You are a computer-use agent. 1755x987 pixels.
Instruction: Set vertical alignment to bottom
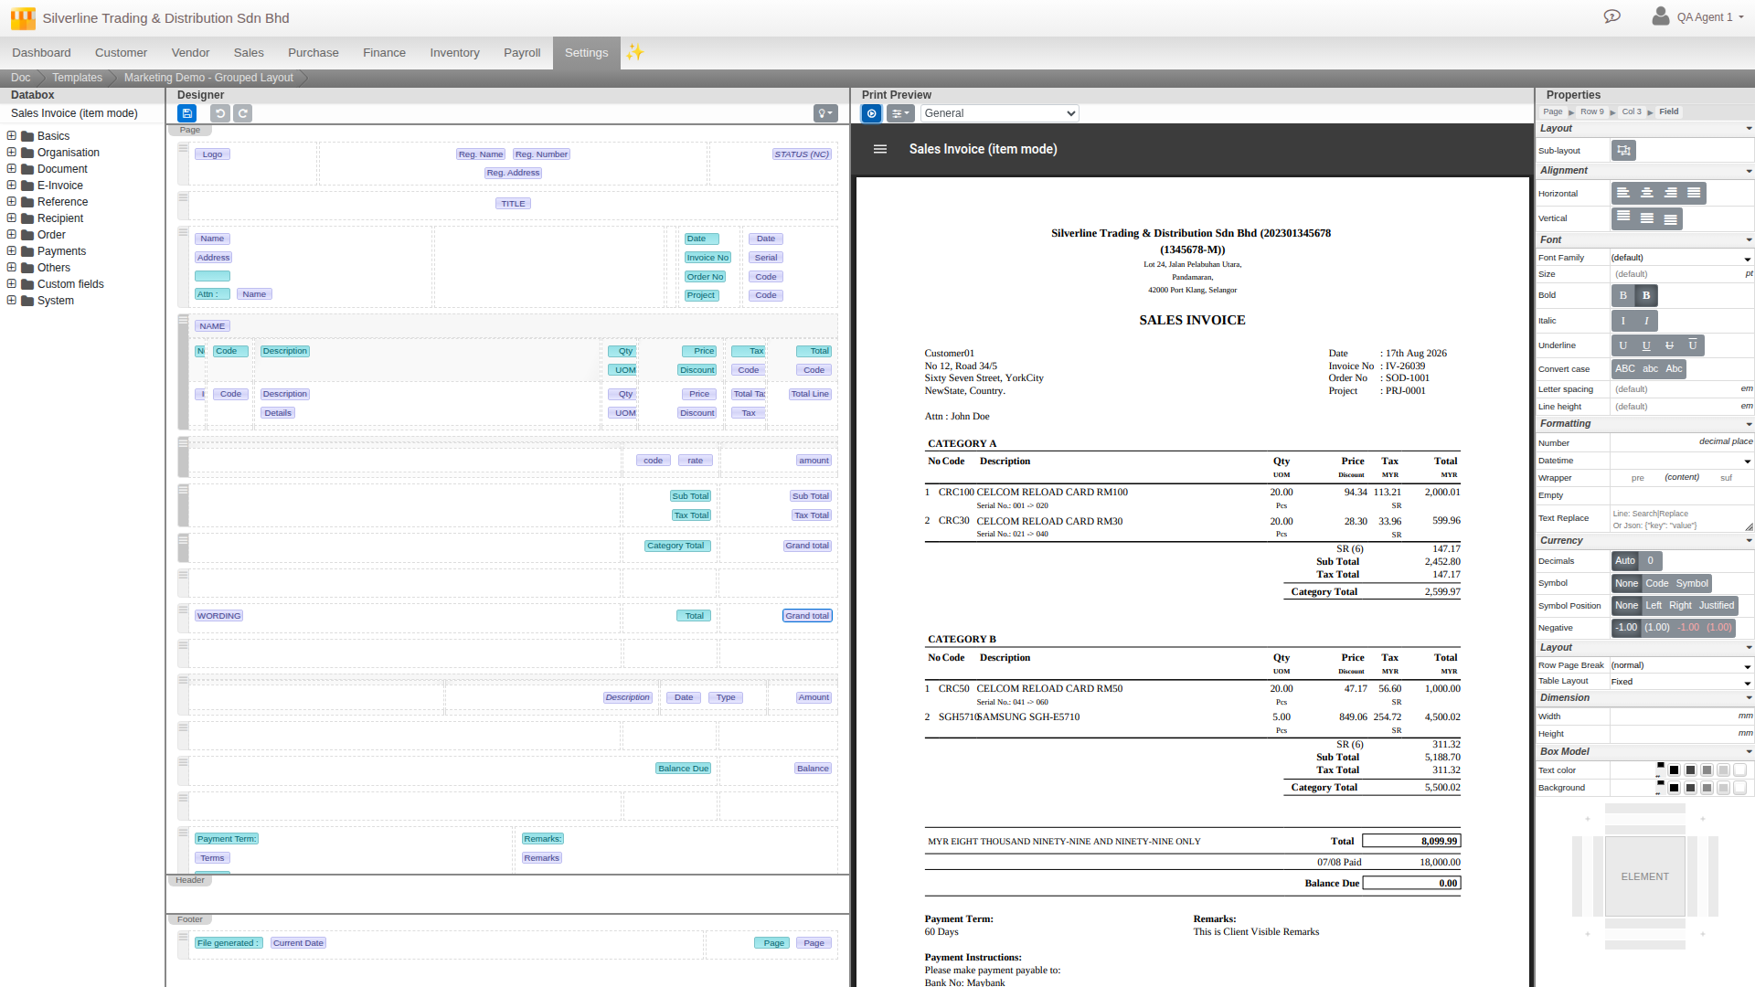(x=1671, y=218)
